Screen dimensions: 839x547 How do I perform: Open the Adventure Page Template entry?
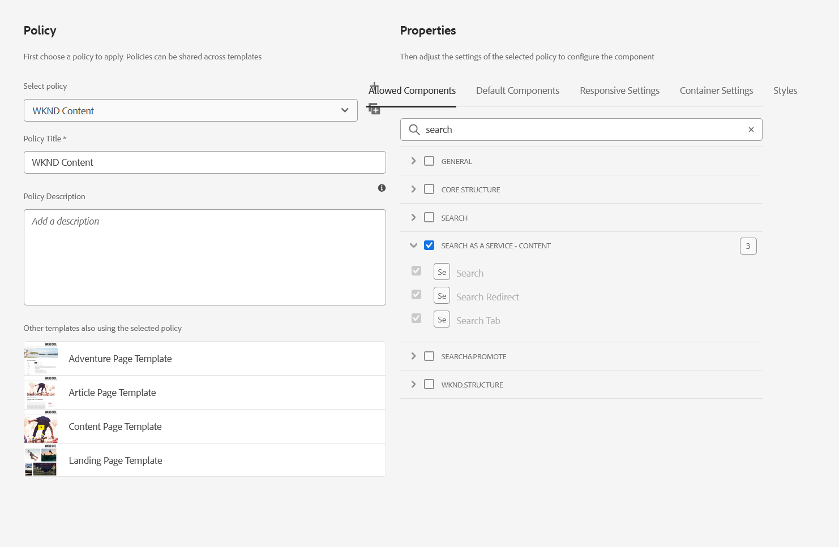click(120, 359)
